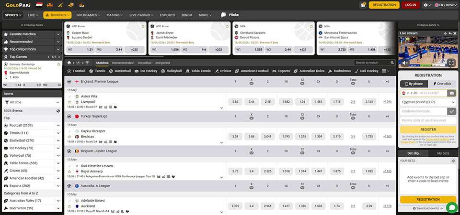Switch to the 2nd period tab
The width and height of the screenshot is (460, 215).
click(x=162, y=63)
